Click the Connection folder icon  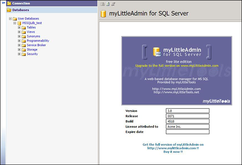point(9,3)
